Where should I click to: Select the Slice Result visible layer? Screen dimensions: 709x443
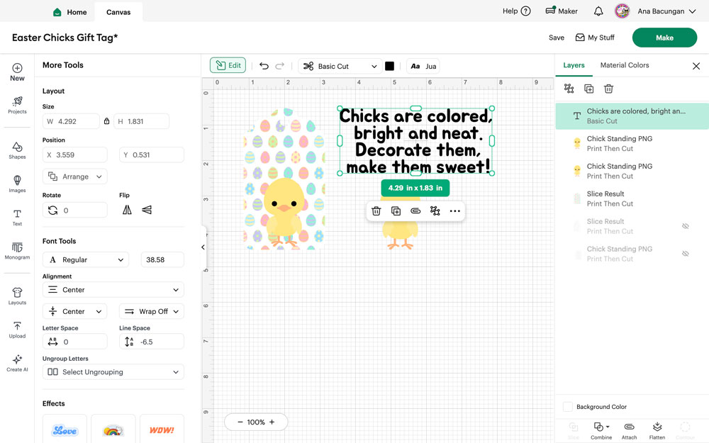pyautogui.click(x=631, y=198)
